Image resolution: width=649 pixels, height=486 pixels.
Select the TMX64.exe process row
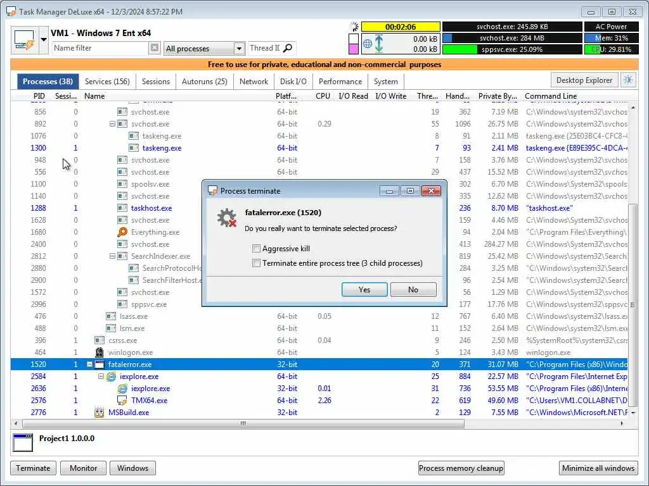point(319,401)
